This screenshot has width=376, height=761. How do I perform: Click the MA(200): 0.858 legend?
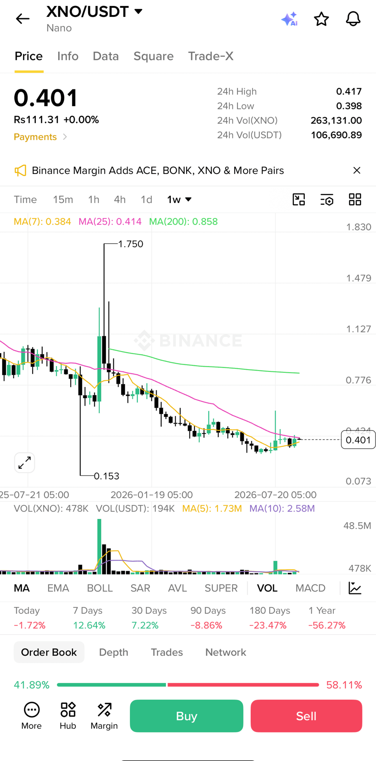pos(183,222)
